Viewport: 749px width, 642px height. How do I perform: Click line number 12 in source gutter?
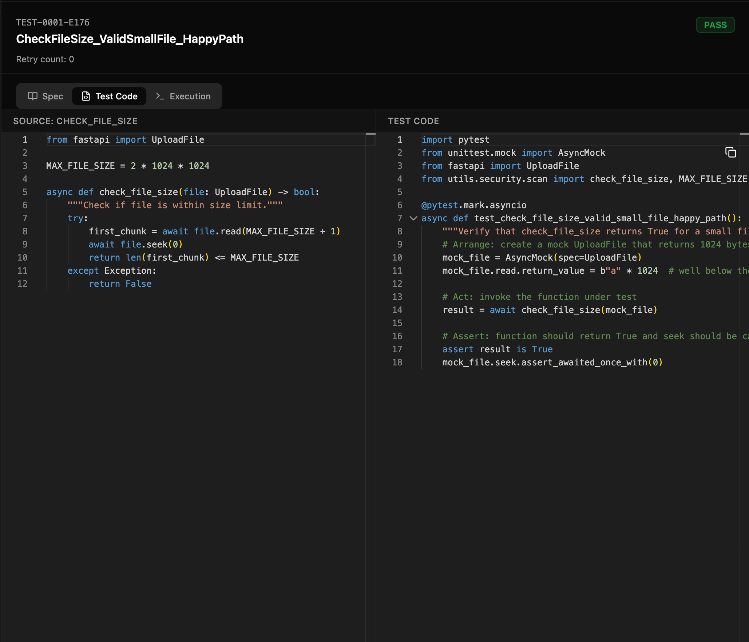[23, 284]
